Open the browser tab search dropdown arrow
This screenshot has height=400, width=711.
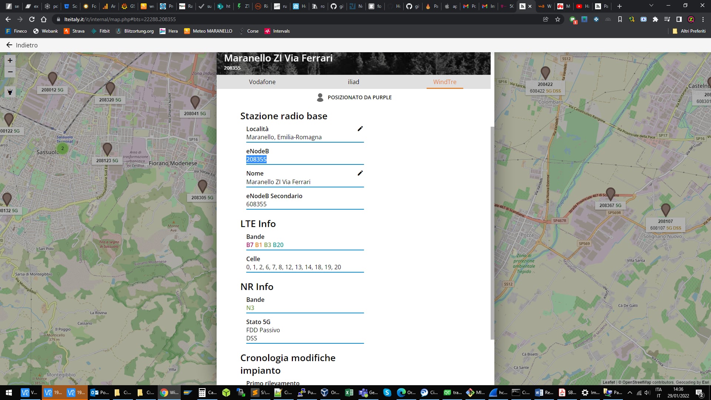[x=651, y=6]
